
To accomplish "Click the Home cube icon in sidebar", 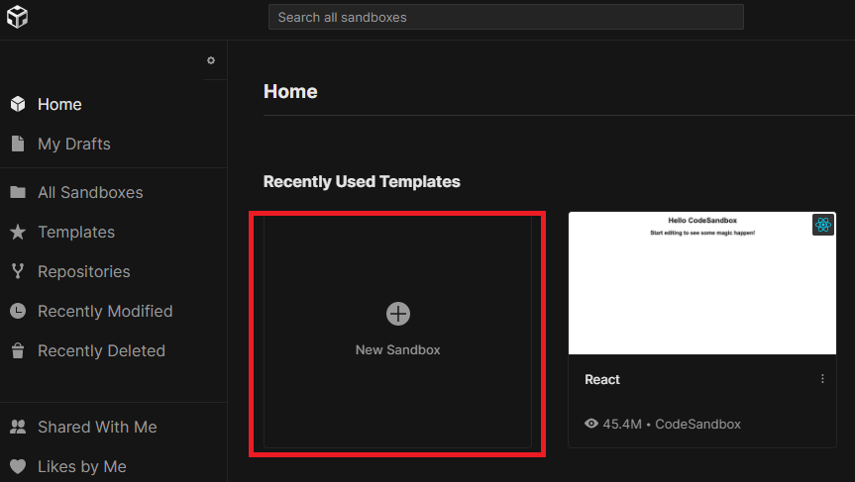I will pyautogui.click(x=18, y=104).
